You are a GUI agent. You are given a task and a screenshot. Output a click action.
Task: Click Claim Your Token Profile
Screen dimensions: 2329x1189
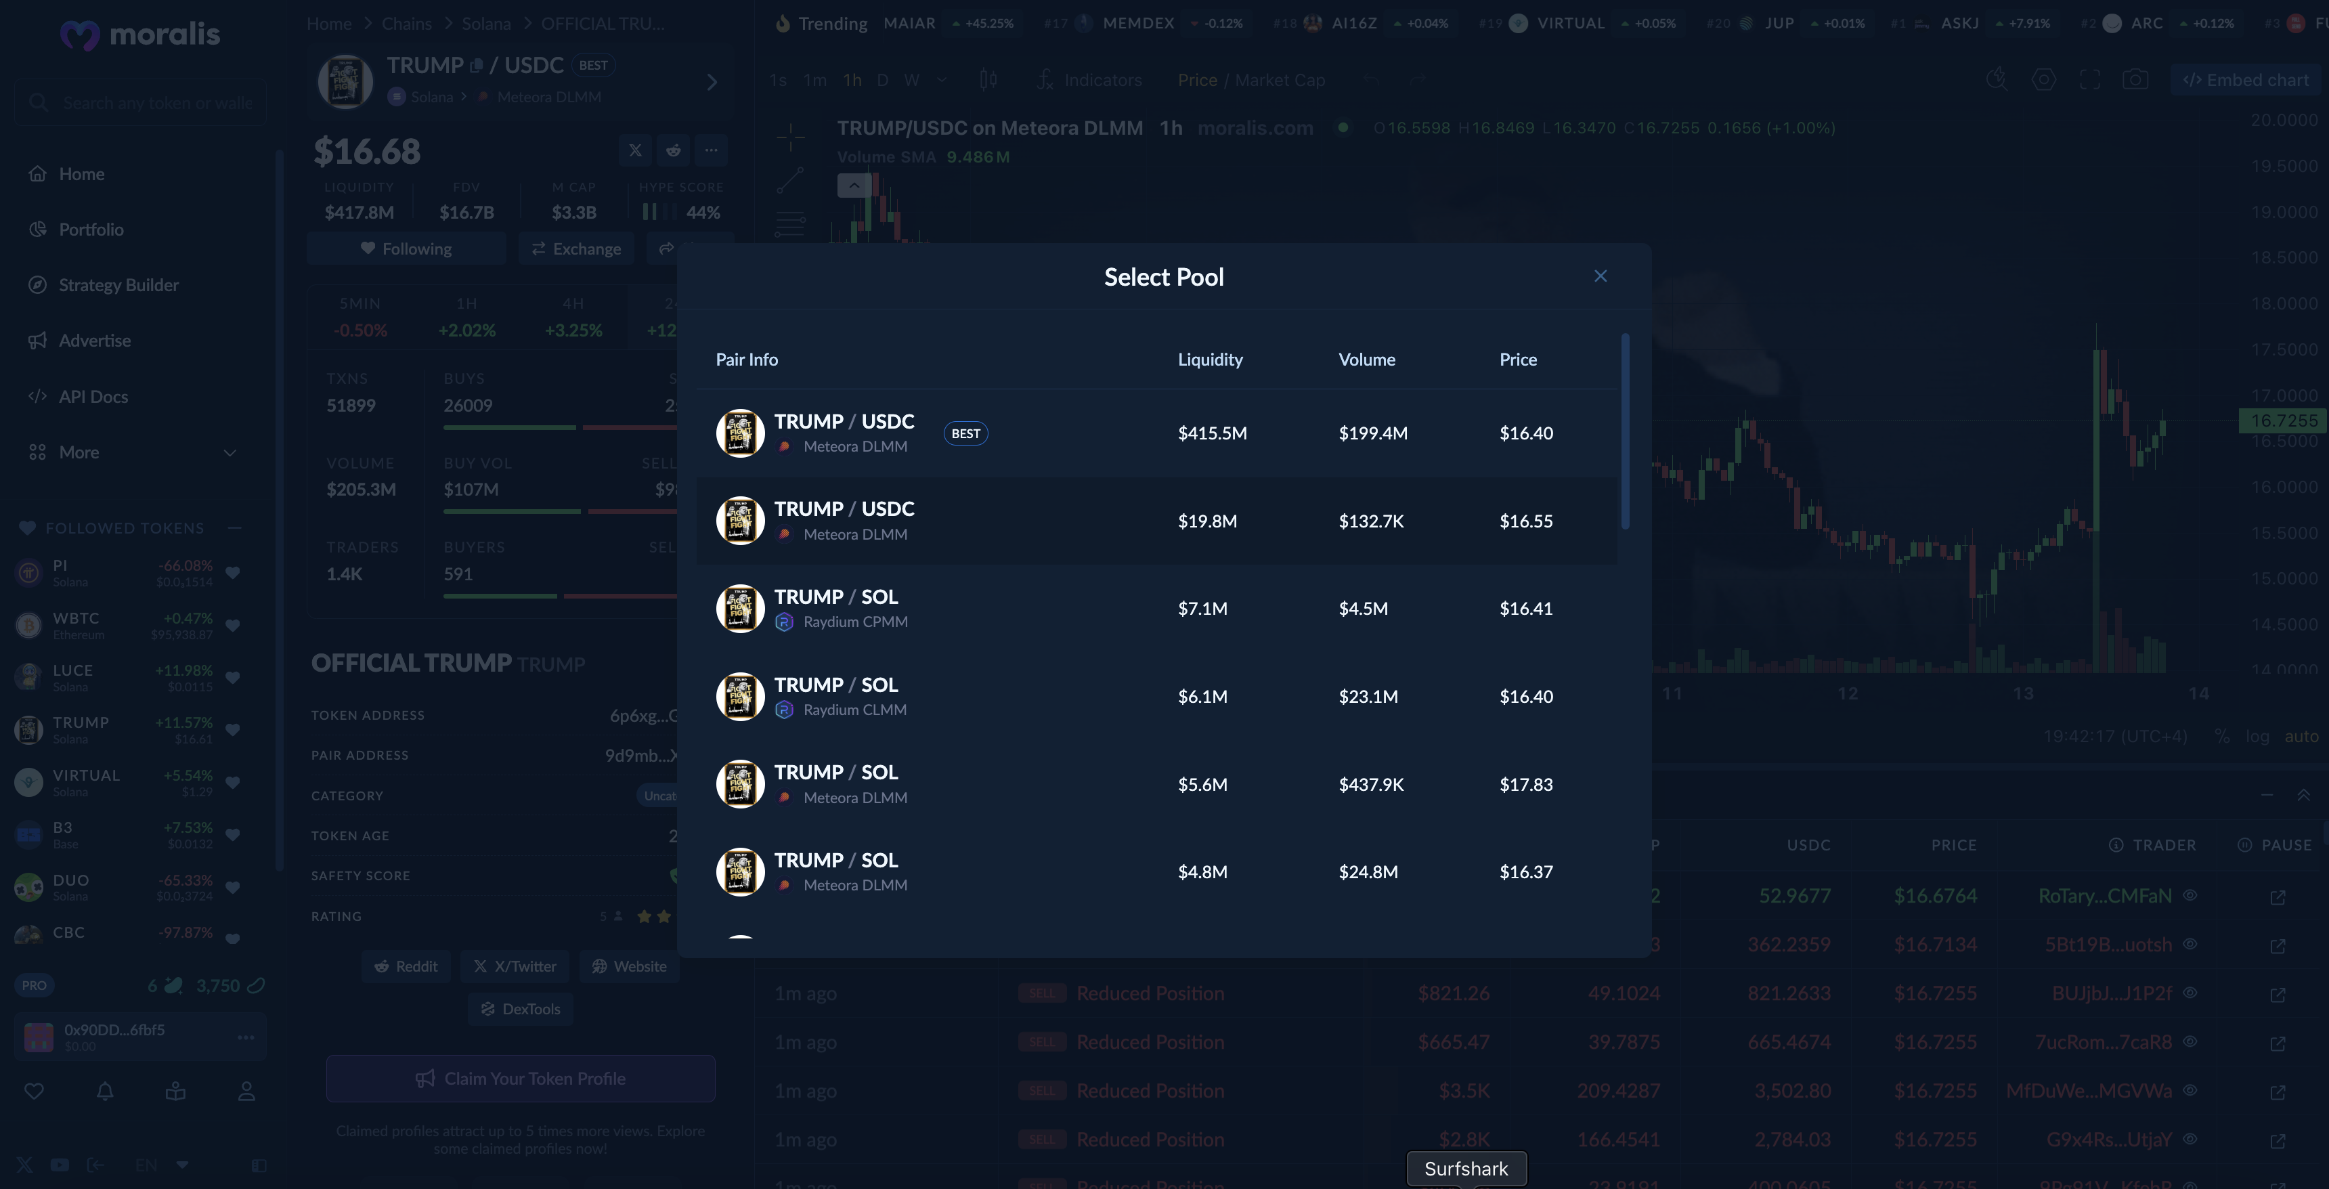pyautogui.click(x=521, y=1079)
